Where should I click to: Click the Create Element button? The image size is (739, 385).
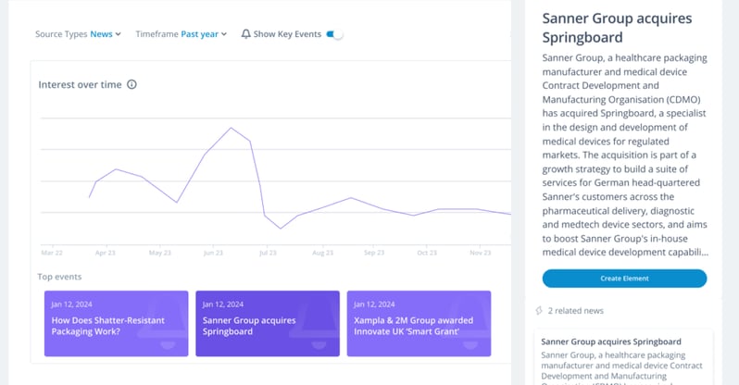(x=624, y=279)
